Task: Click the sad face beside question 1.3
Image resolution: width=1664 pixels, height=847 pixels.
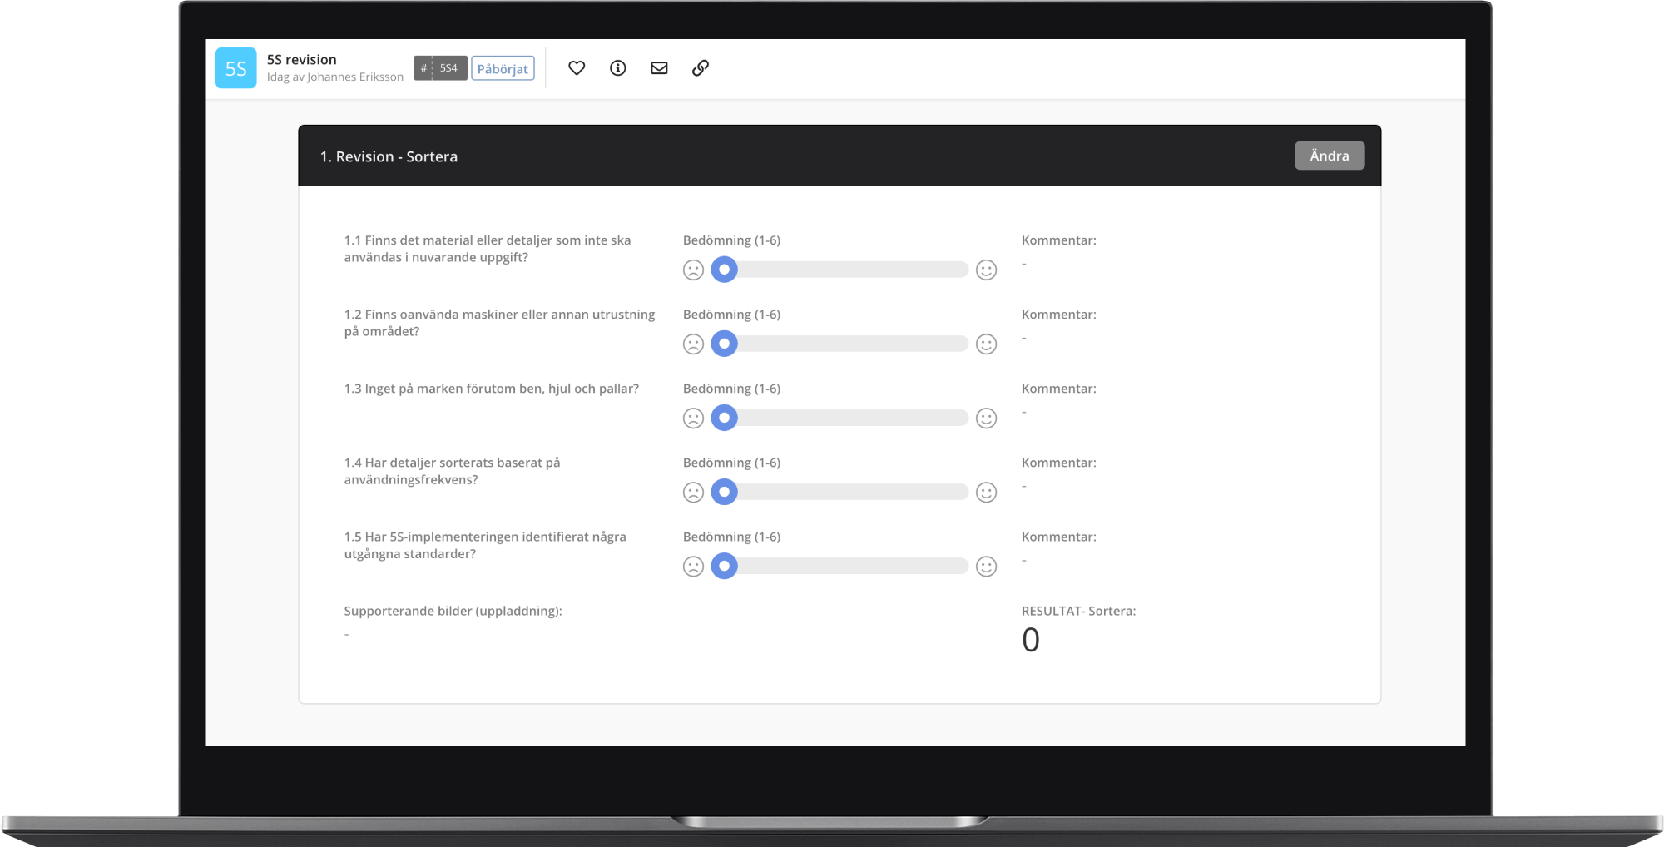Action: pos(693,417)
